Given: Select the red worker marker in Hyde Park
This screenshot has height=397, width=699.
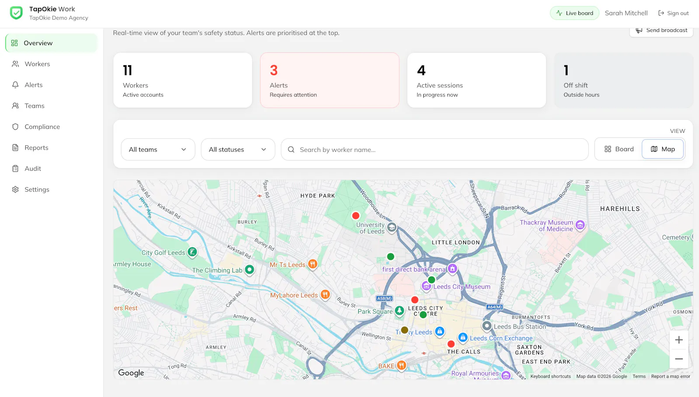Looking at the screenshot, I should point(356,216).
